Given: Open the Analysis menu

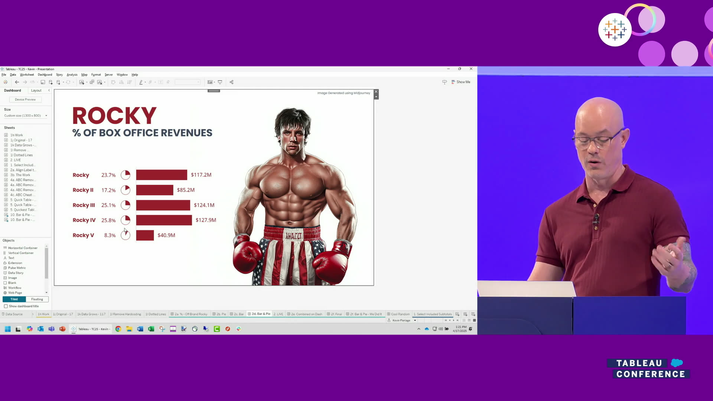Looking at the screenshot, I should 72,75.
